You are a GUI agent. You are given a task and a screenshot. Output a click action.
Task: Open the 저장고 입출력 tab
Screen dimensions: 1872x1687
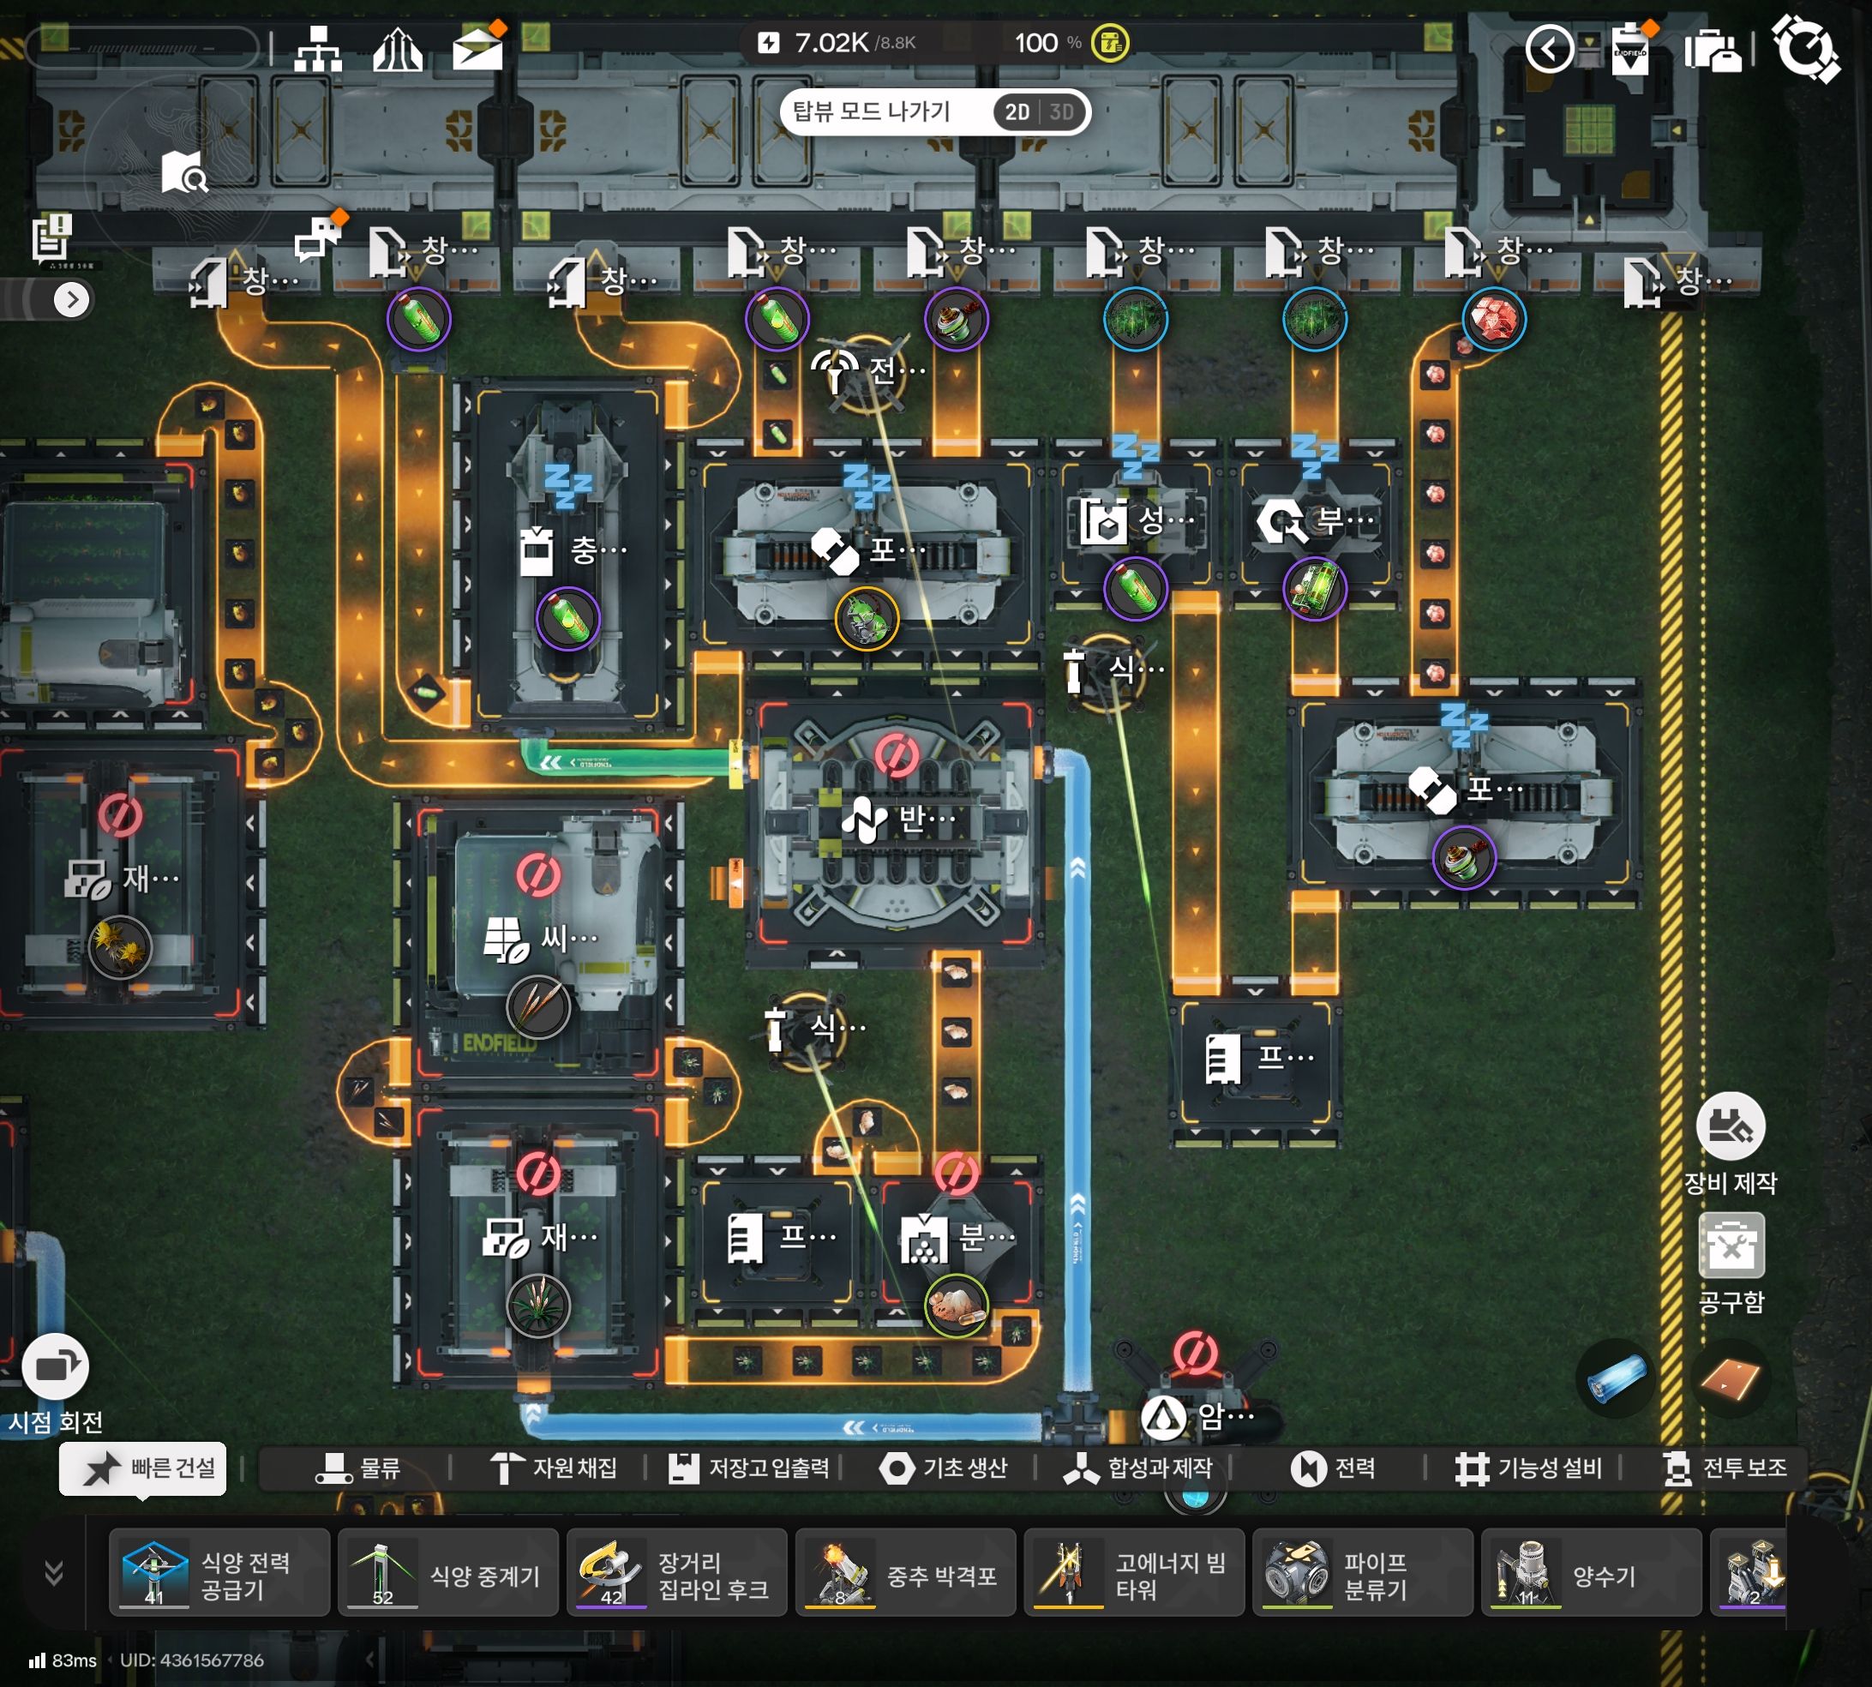(x=749, y=1468)
